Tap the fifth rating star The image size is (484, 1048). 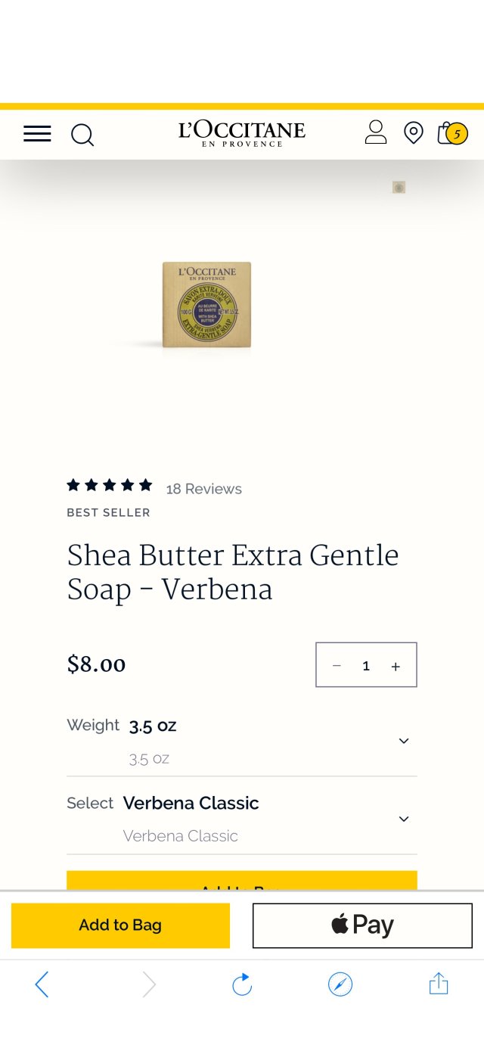coord(146,485)
